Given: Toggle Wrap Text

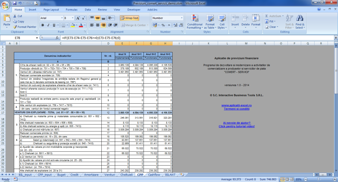Looking at the screenshot, I should click(129, 18).
